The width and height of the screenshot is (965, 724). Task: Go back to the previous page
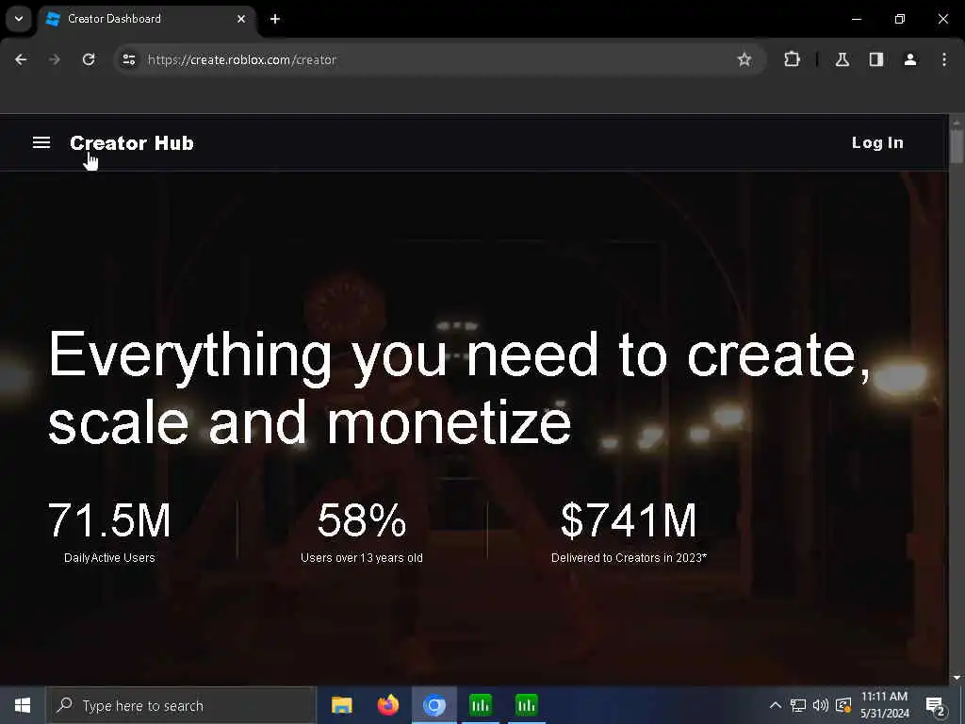pyautogui.click(x=21, y=59)
